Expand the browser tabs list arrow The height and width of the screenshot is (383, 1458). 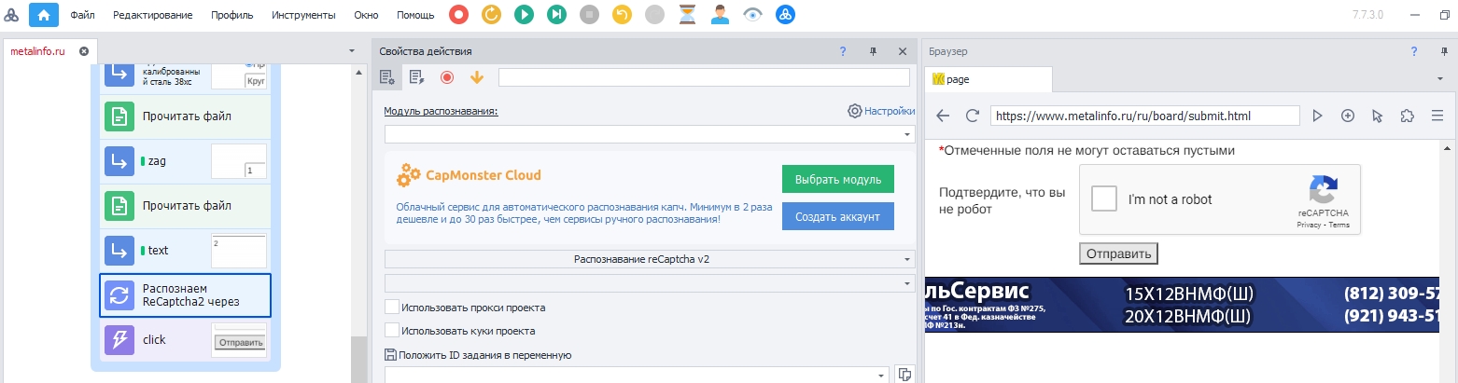(x=1442, y=79)
